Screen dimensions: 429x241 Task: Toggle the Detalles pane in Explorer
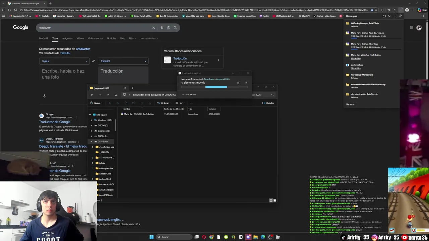tap(268, 103)
